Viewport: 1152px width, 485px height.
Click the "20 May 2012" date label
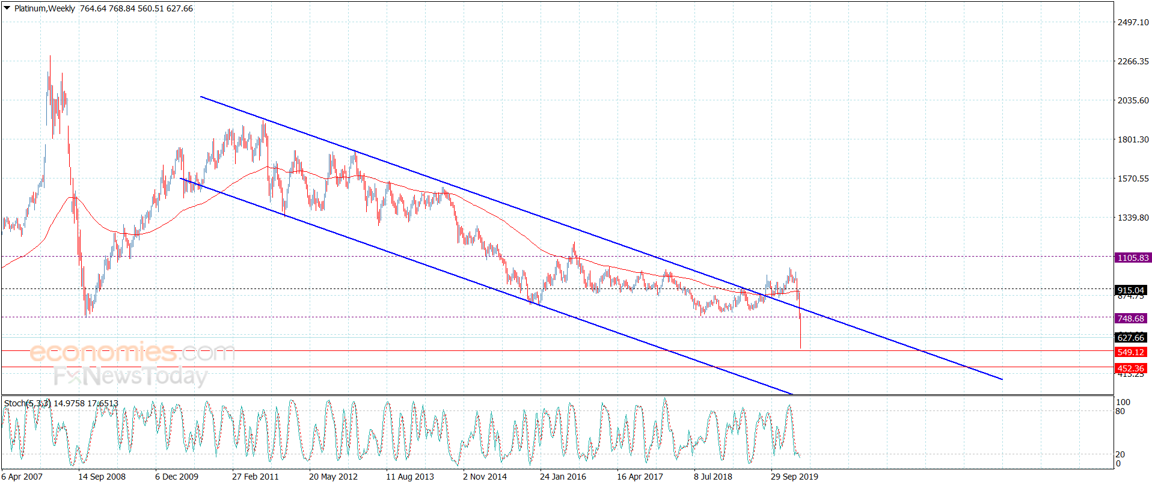point(333,477)
